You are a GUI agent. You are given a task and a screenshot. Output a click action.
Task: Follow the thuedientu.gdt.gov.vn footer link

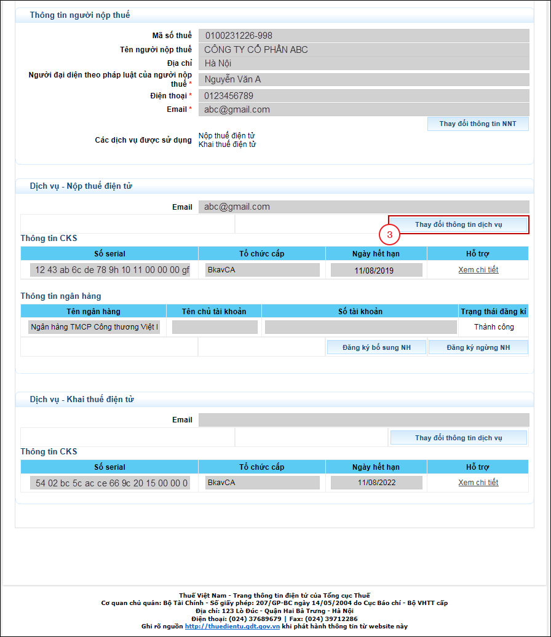[232, 627]
